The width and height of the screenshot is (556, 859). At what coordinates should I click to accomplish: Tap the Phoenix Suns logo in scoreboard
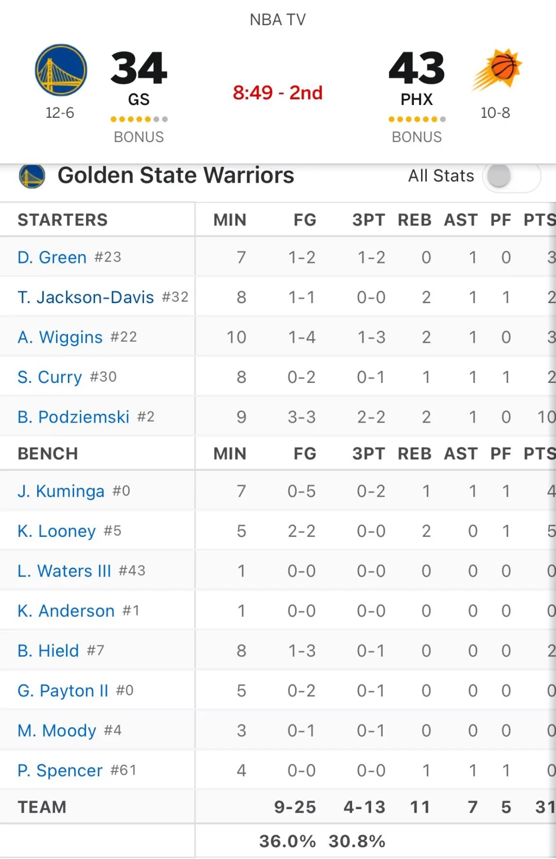pos(497,69)
